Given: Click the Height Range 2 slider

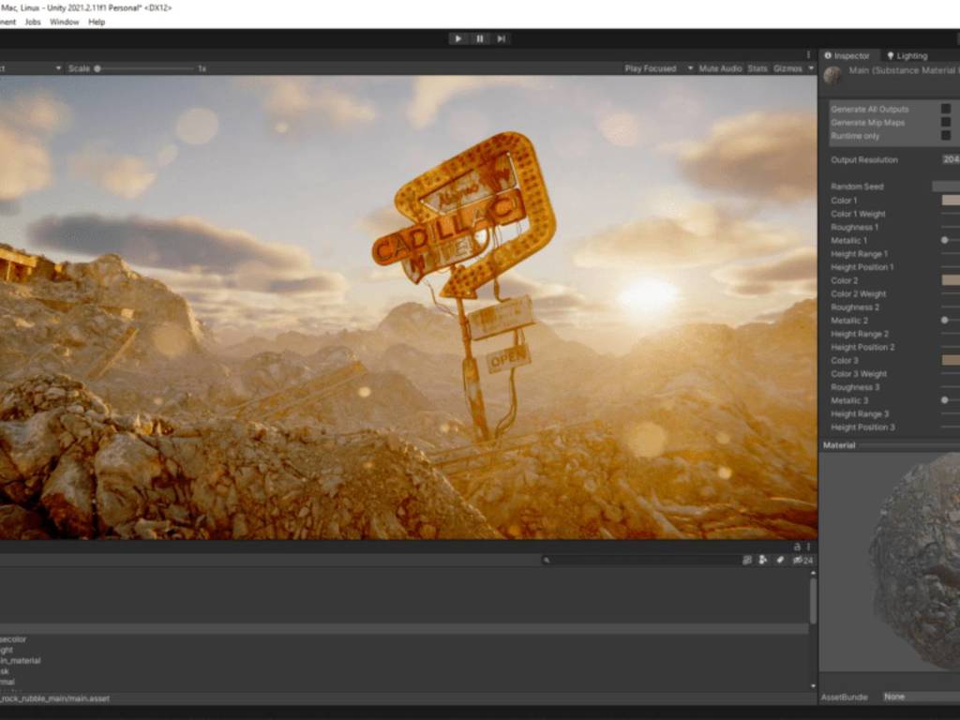Looking at the screenshot, I should tap(951, 334).
